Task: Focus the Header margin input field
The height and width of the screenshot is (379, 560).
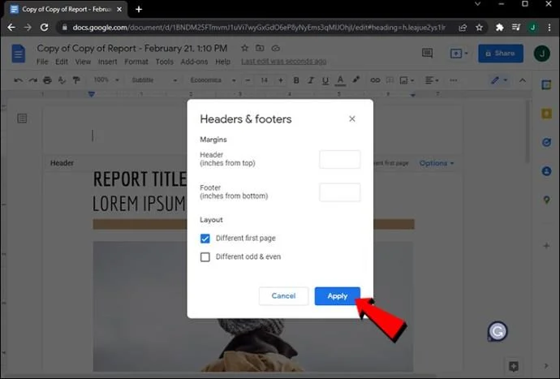Action: (339, 159)
